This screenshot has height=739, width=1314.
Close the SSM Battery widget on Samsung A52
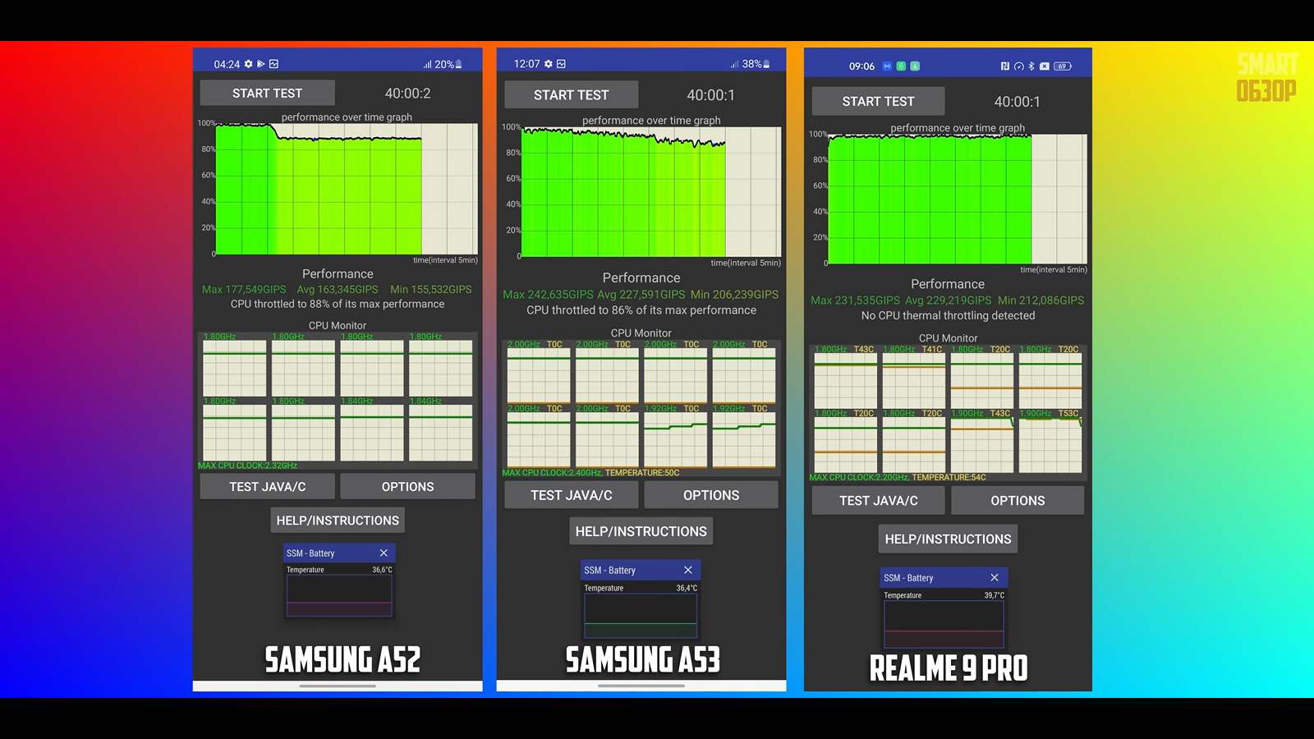coord(384,553)
